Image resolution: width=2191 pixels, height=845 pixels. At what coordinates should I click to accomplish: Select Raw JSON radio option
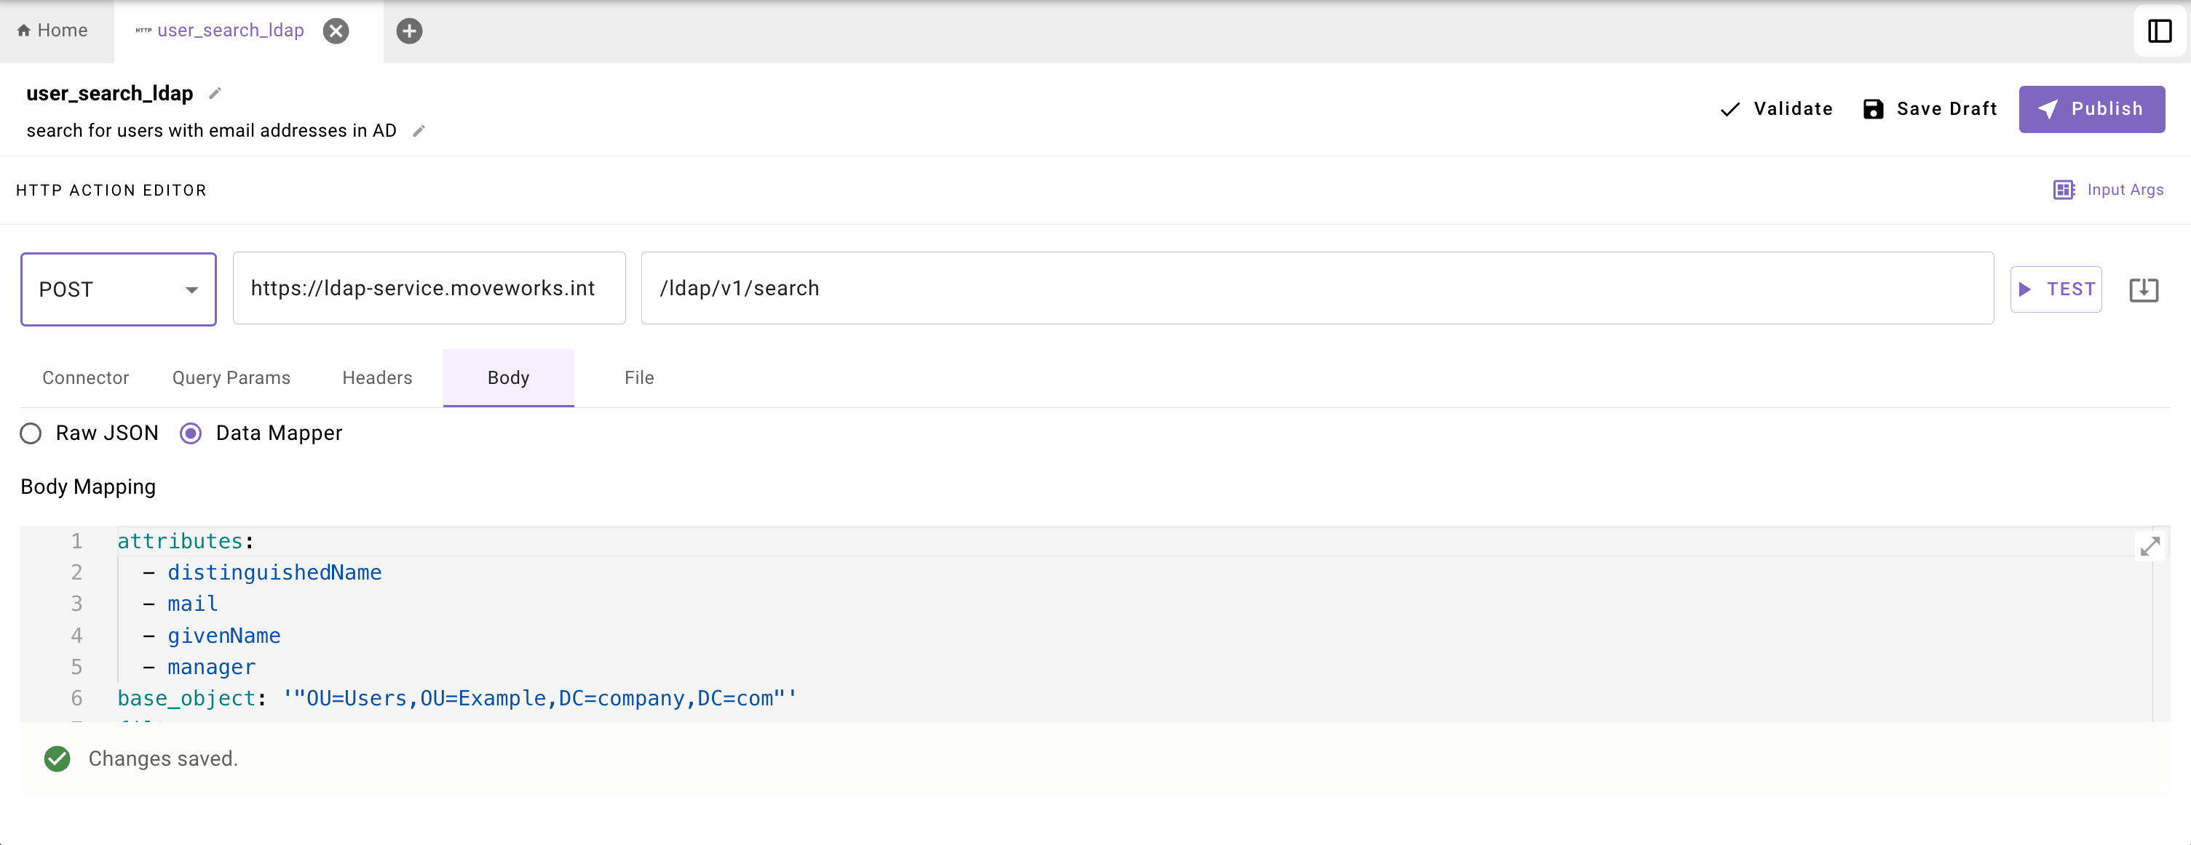[x=31, y=433]
